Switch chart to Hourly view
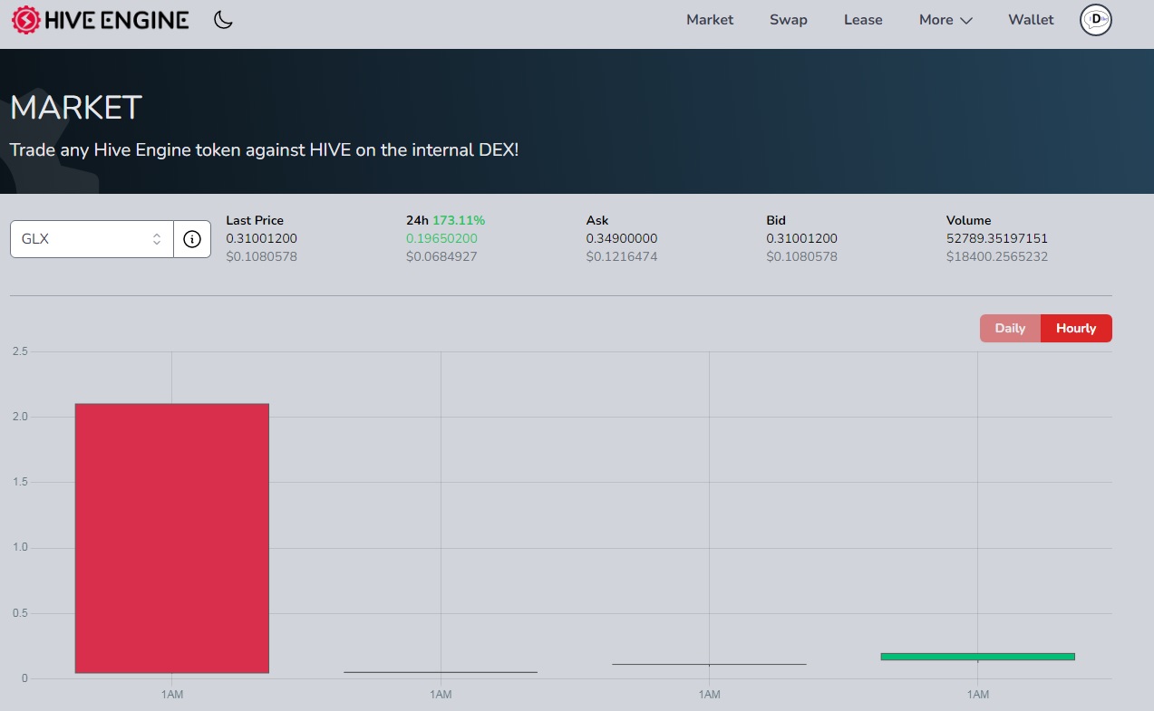Viewport: 1154px width, 711px height. pos(1076,328)
